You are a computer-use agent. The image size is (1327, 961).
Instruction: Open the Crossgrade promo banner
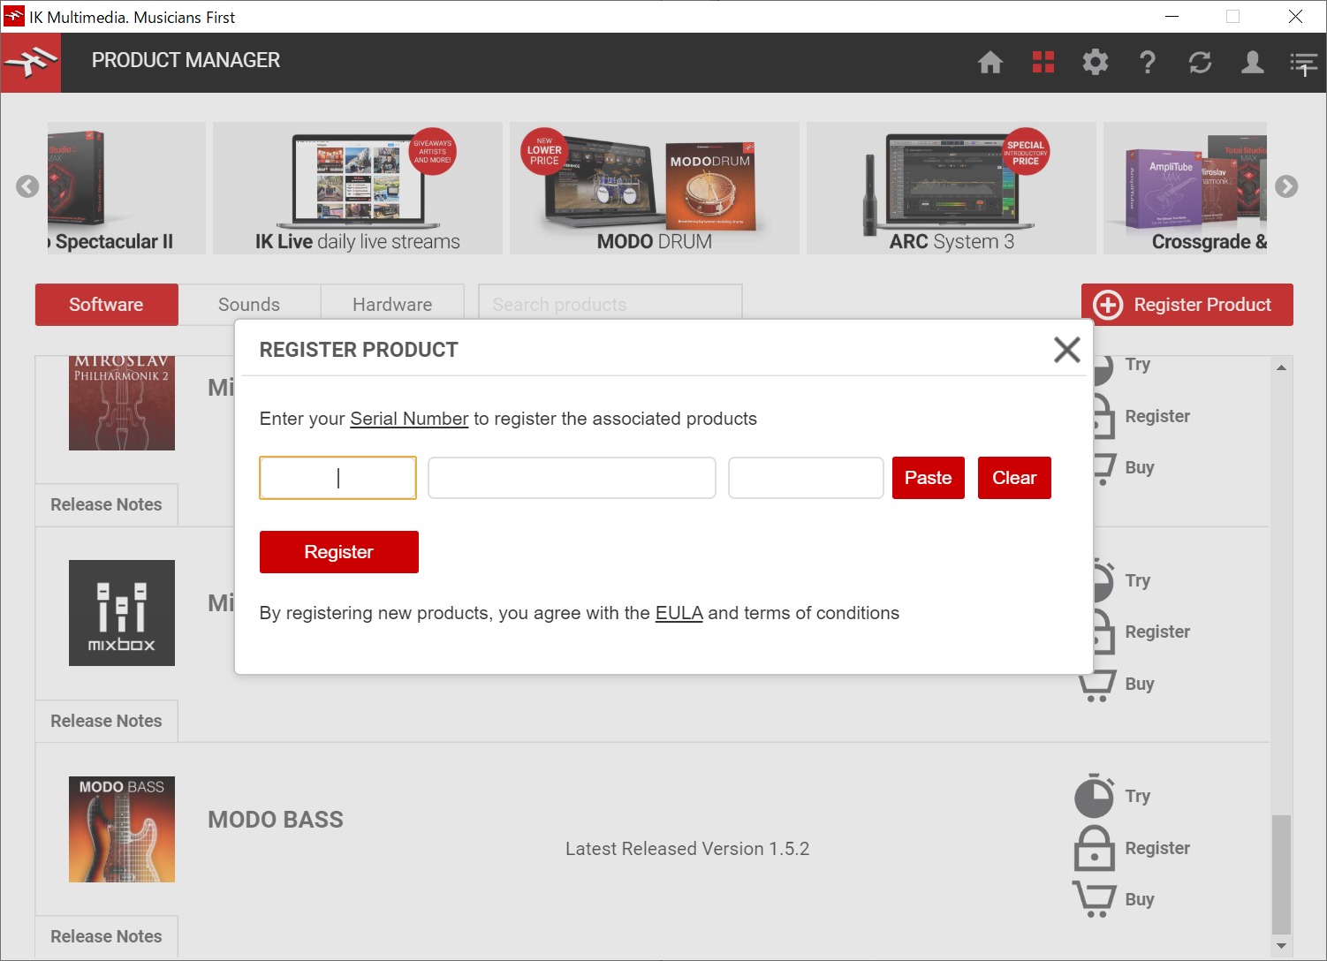click(x=1185, y=188)
